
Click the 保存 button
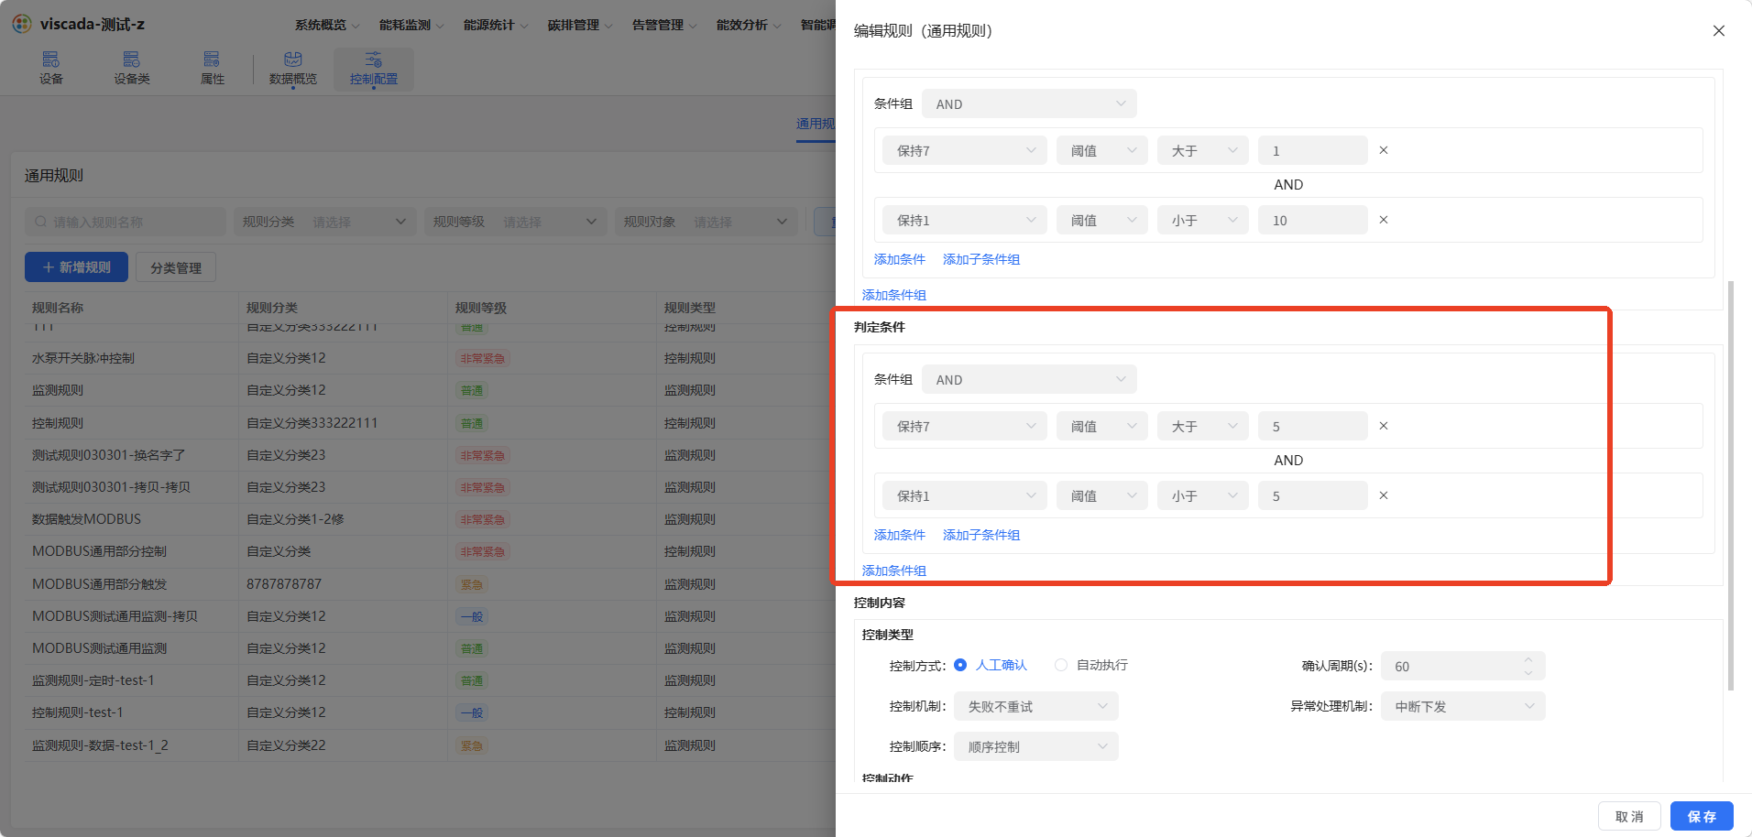pos(1702,816)
